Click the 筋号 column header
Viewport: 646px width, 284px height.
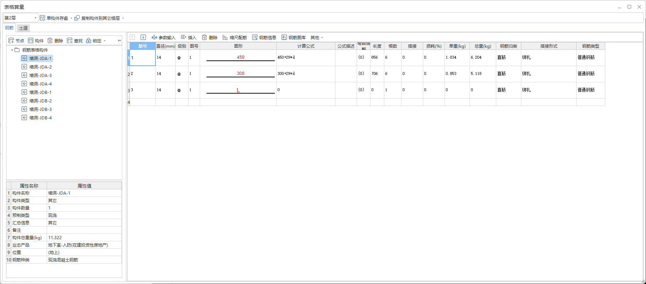click(143, 46)
